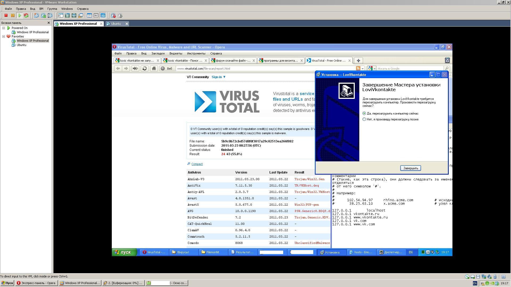Open 'hosts - Бло...' taskbar button in VM
Screen dimensions: 511x287
click(x=361, y=252)
